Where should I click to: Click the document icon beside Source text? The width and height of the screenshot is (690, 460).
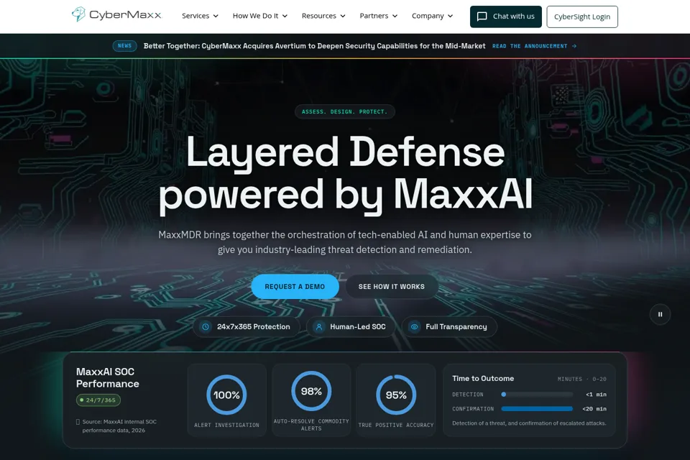coord(78,422)
